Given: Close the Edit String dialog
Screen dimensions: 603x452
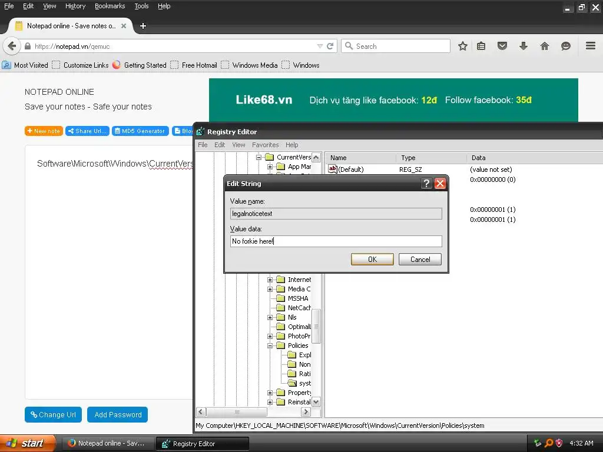Looking at the screenshot, I should click(440, 184).
